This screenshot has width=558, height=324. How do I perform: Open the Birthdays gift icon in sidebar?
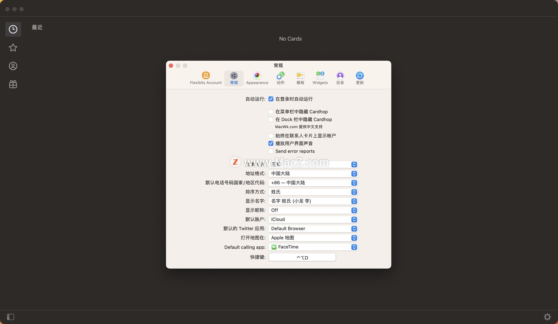[13, 84]
